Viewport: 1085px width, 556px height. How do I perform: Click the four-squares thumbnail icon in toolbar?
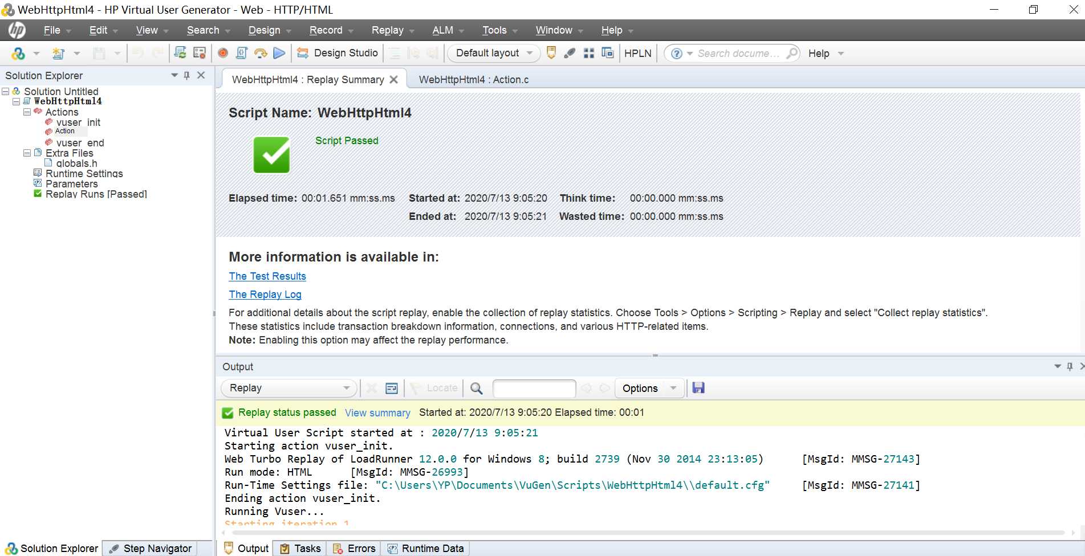(589, 53)
